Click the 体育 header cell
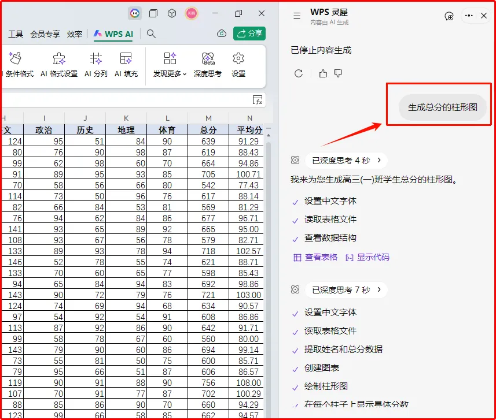 click(167, 130)
